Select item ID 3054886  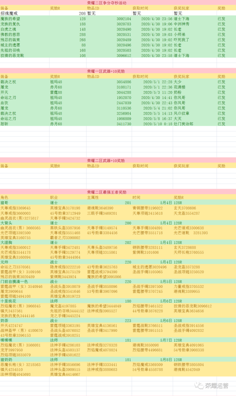click(124, 82)
